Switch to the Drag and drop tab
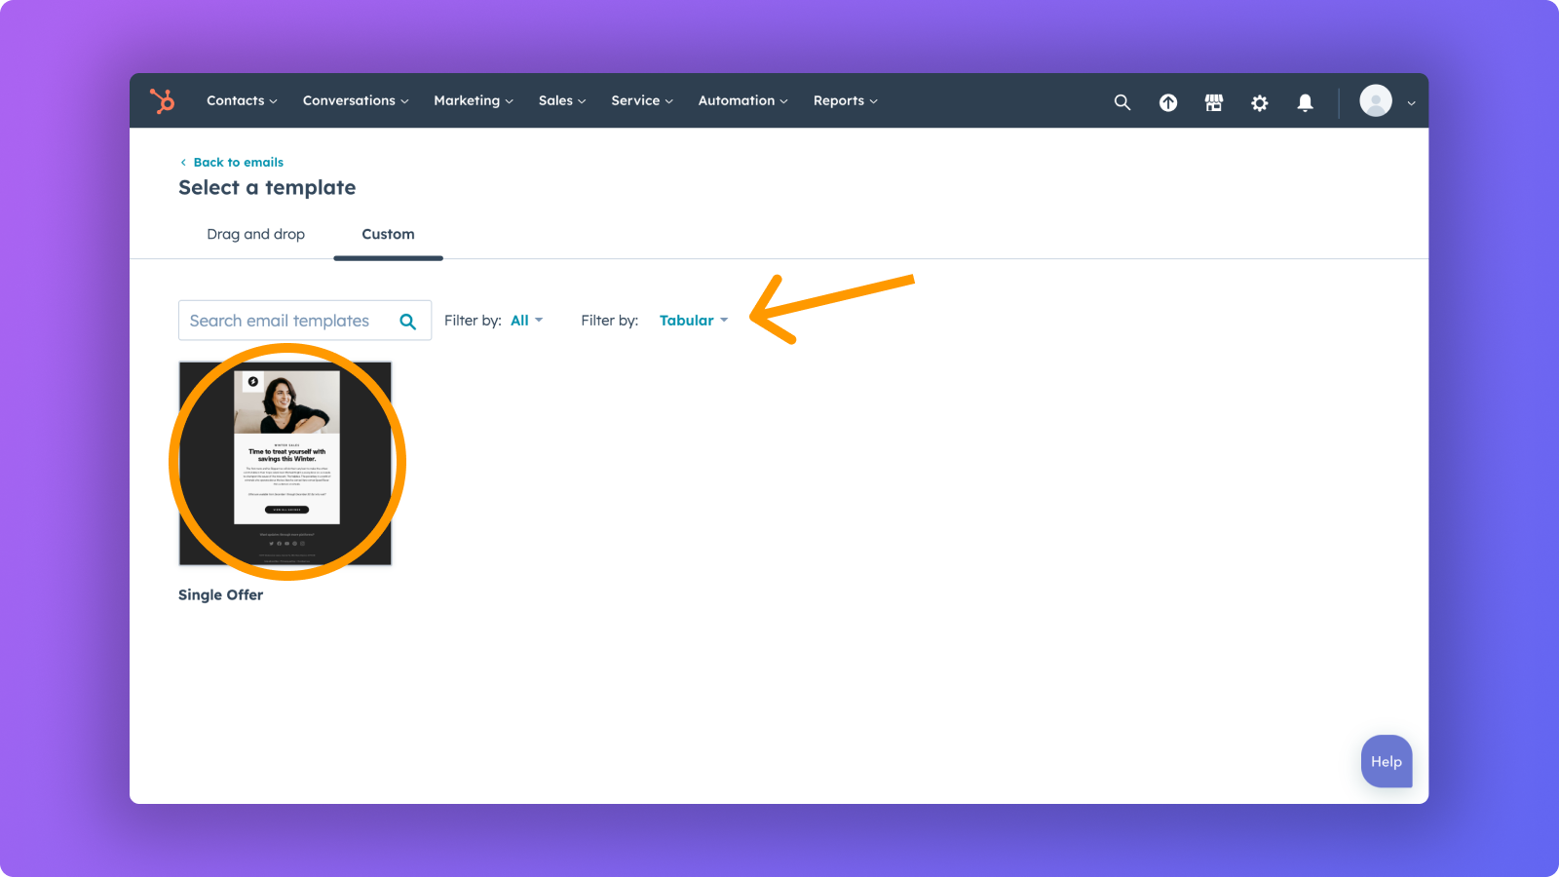This screenshot has height=877, width=1559. [x=255, y=234]
